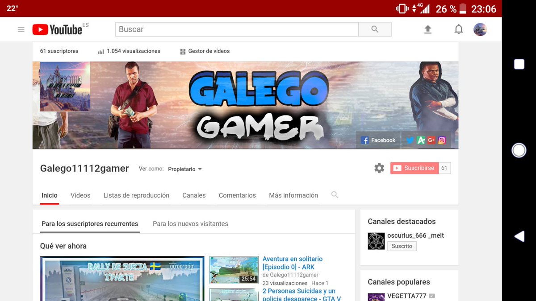
Task: Click the vibrate mode status icon
Action: coord(402,8)
